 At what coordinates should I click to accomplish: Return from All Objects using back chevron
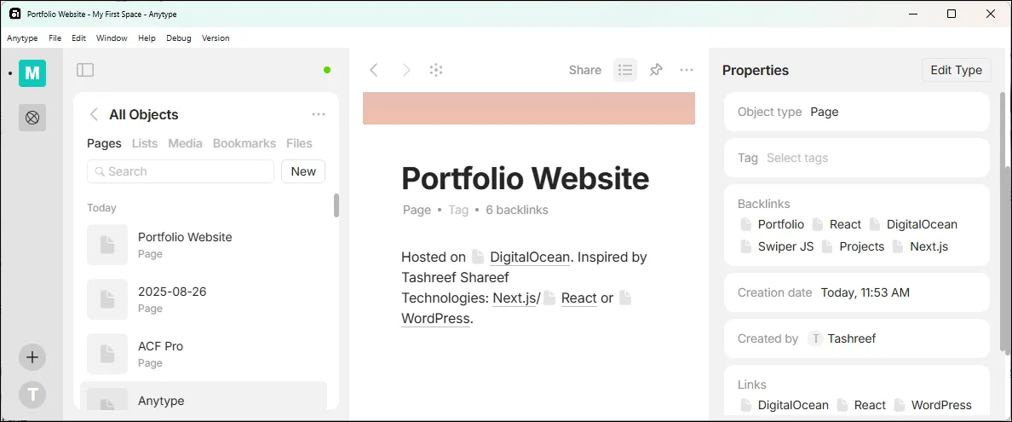94,114
